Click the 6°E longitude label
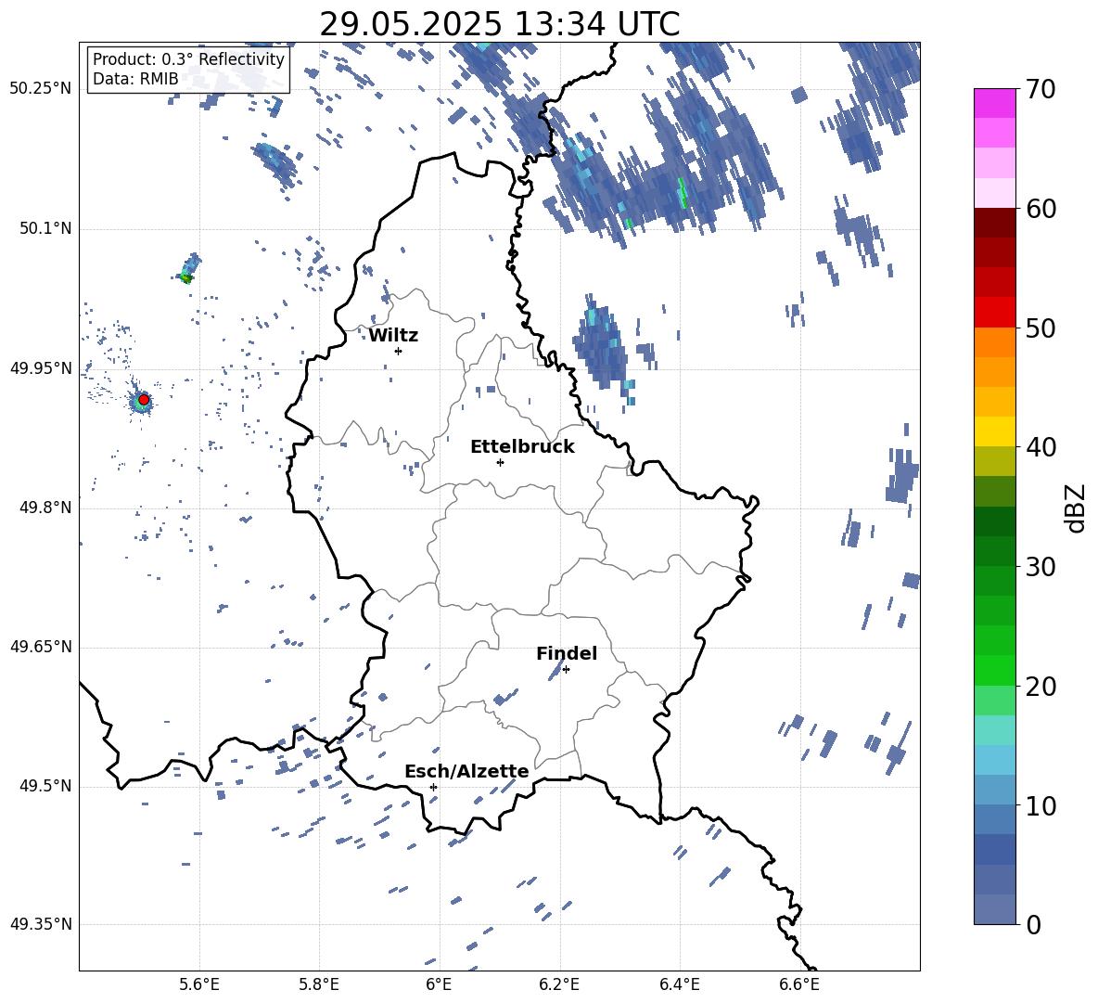The height and width of the screenshot is (1003, 1098). pyautogui.click(x=439, y=984)
